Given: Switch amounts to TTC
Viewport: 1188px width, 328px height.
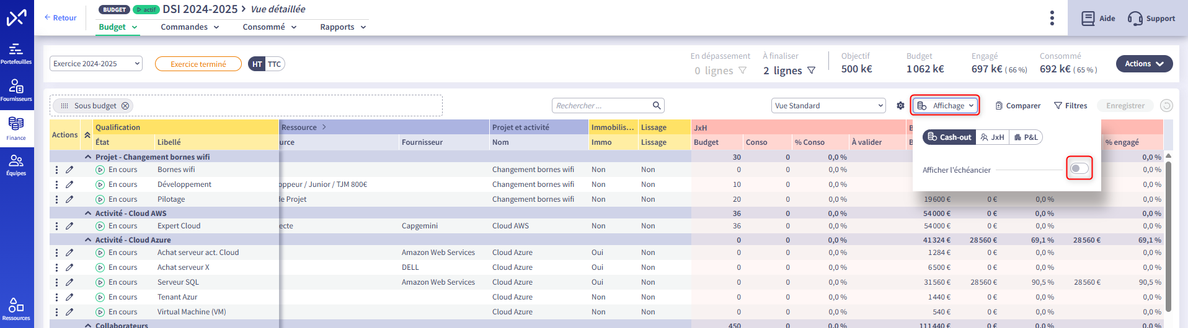Looking at the screenshot, I should pos(275,64).
